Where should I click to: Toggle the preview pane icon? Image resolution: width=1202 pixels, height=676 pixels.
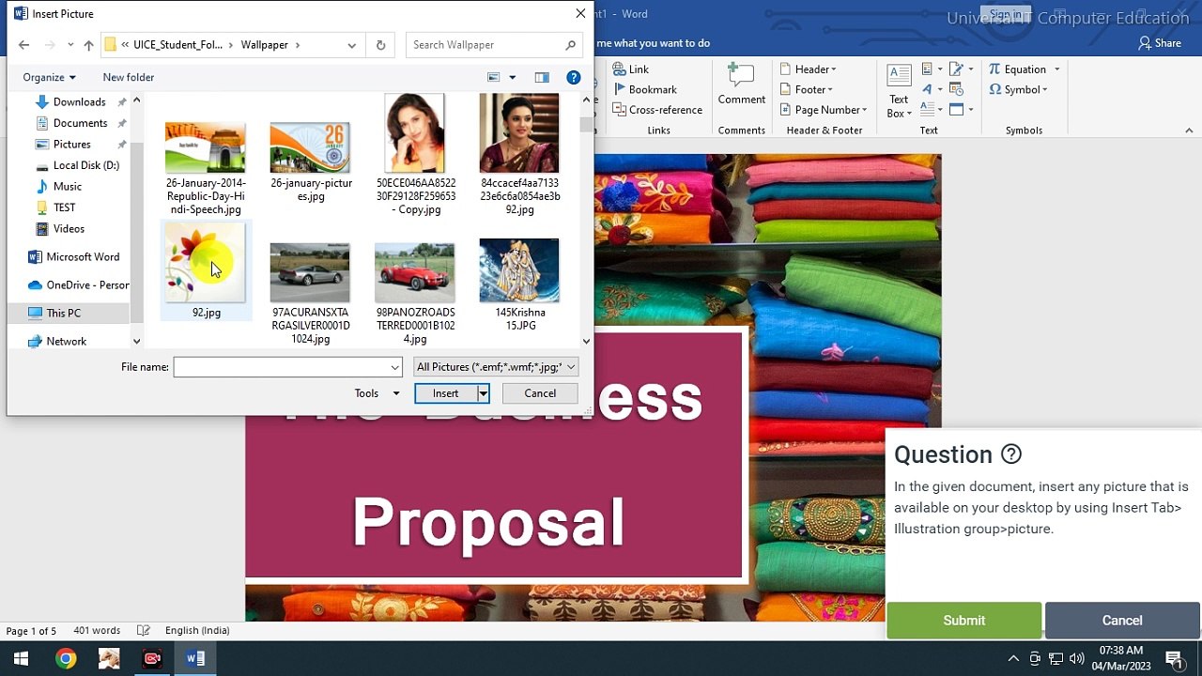click(x=542, y=77)
